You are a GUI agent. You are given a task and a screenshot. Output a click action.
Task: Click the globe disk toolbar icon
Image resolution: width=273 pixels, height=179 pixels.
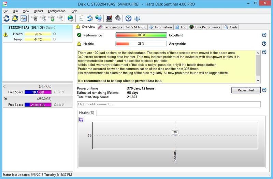pos(71,18)
